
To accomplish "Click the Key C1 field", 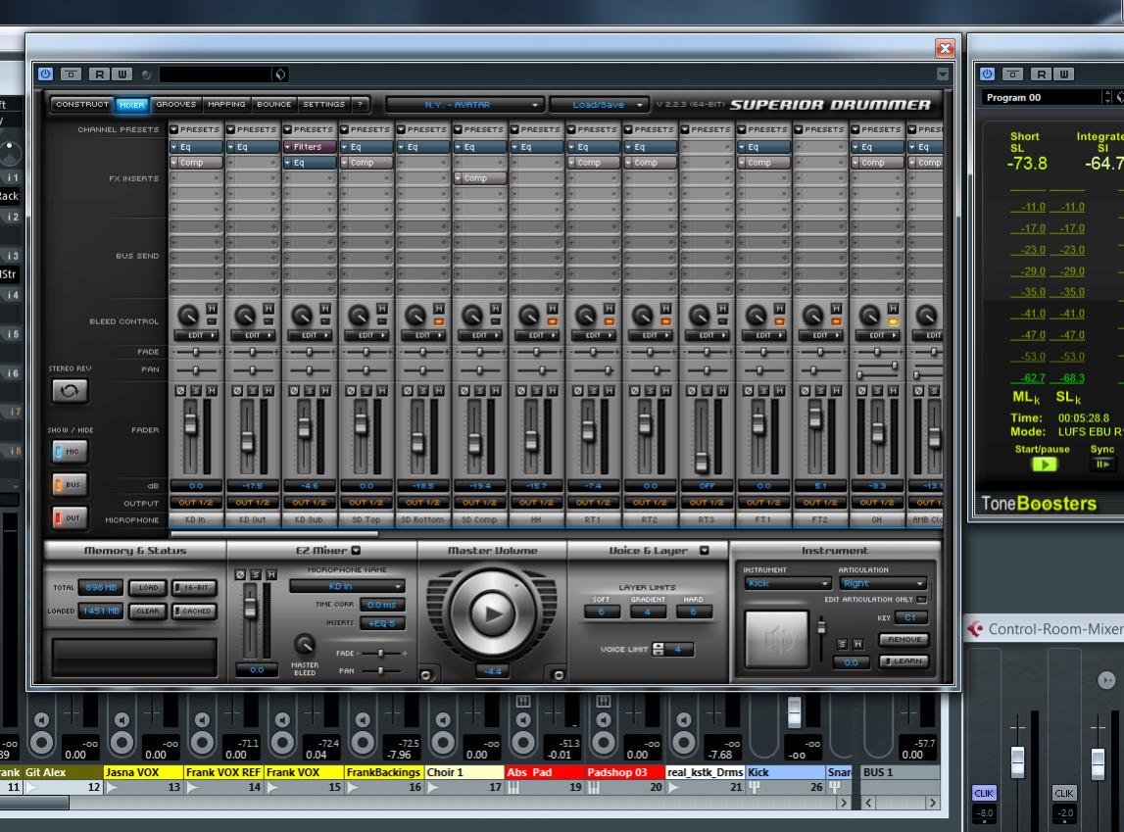I will pyautogui.click(x=910, y=617).
